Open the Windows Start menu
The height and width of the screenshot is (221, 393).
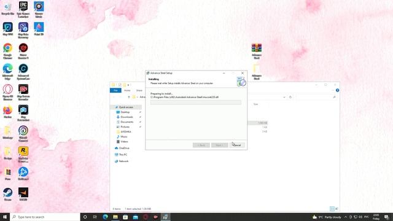point(5,217)
